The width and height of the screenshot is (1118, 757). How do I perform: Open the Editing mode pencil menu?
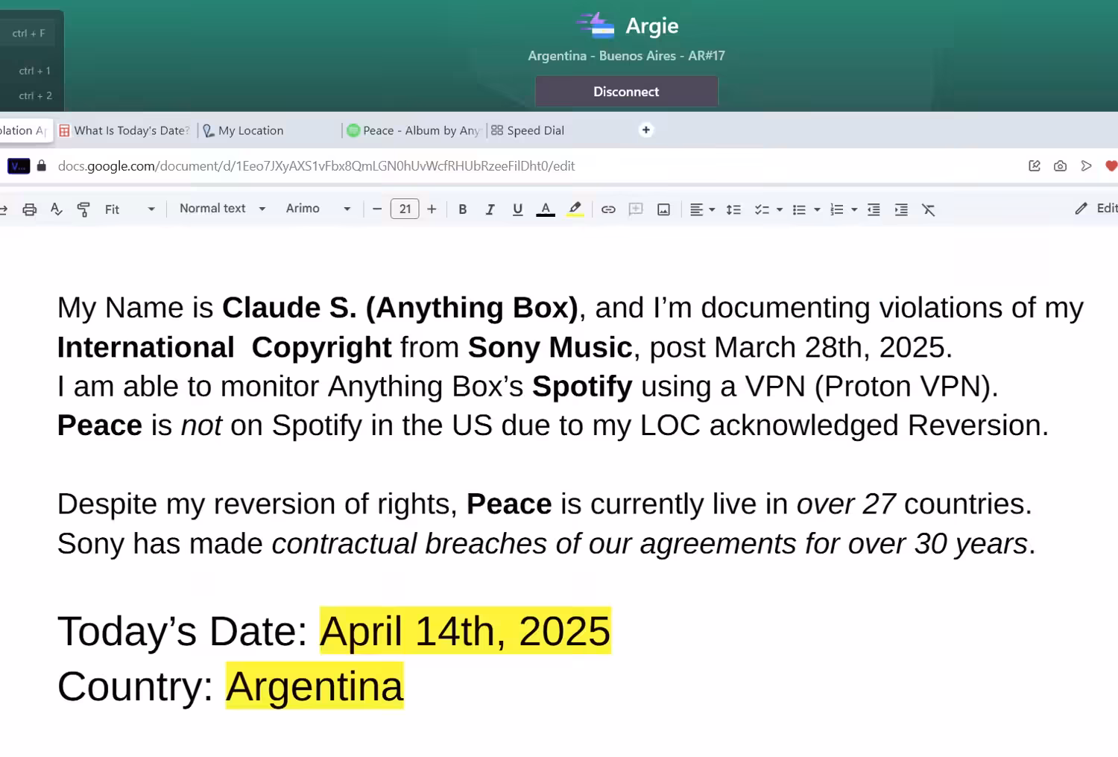[1096, 209]
